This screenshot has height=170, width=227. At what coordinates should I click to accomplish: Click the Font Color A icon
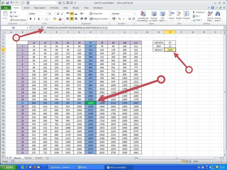click(60, 19)
